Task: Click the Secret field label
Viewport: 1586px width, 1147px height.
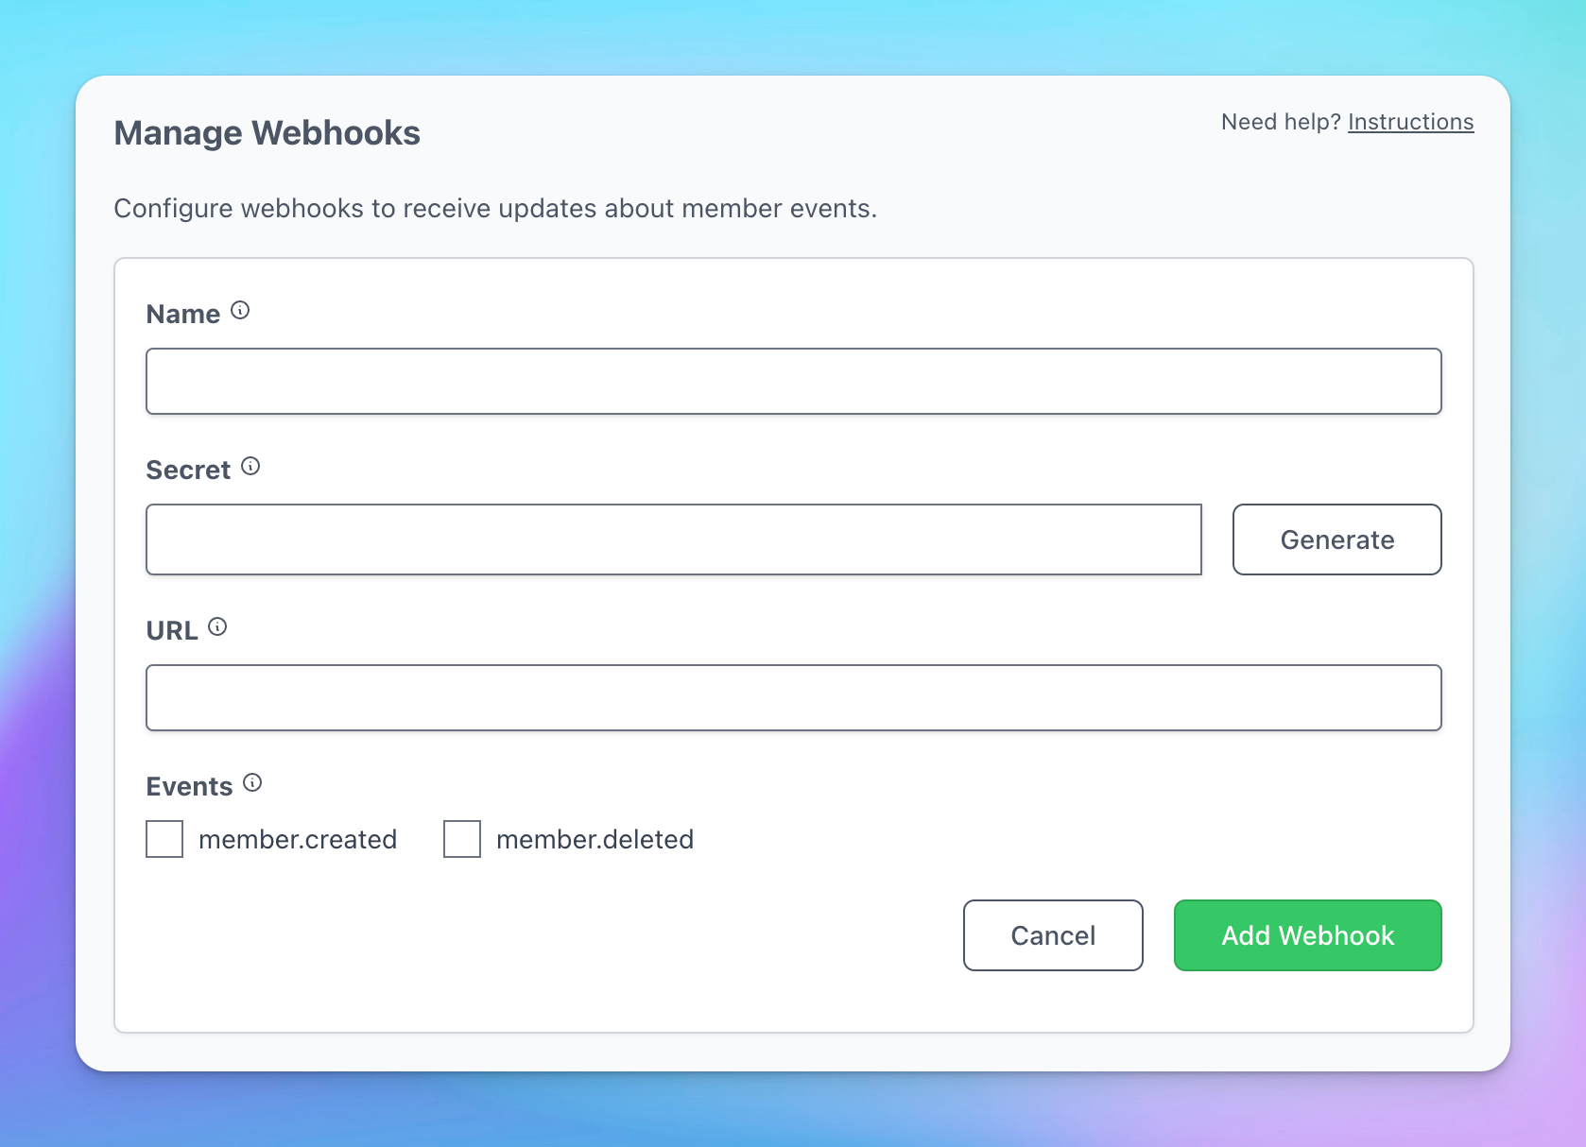Action: pos(188,471)
